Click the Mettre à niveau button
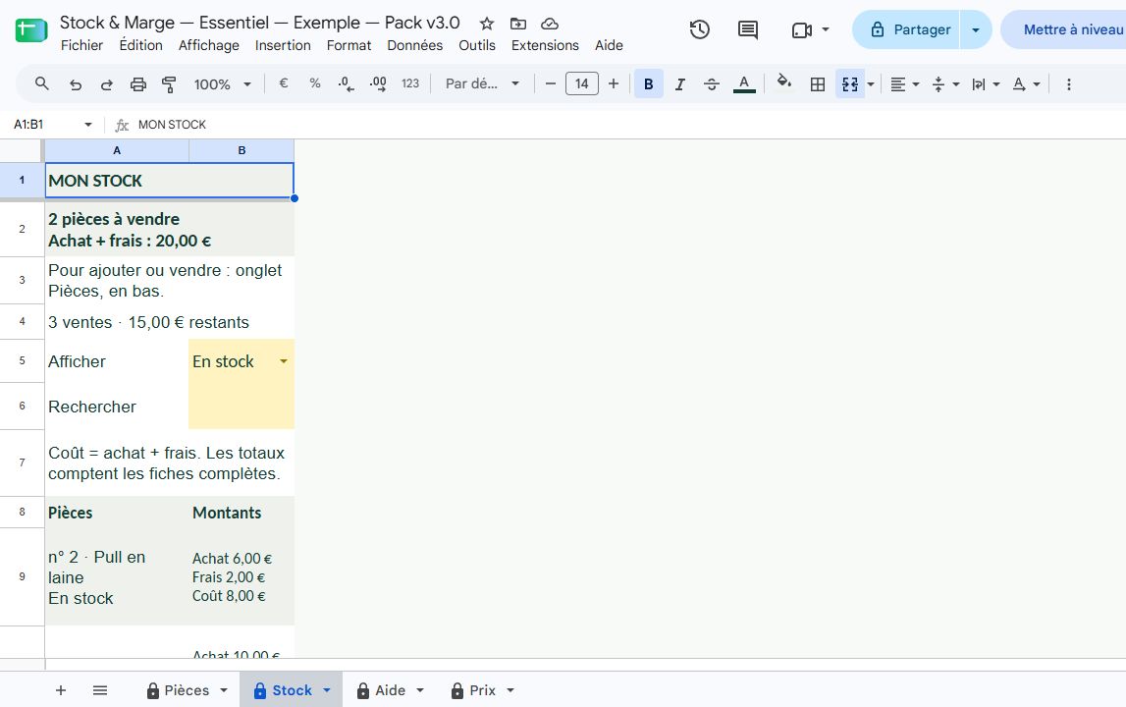 1072,29
